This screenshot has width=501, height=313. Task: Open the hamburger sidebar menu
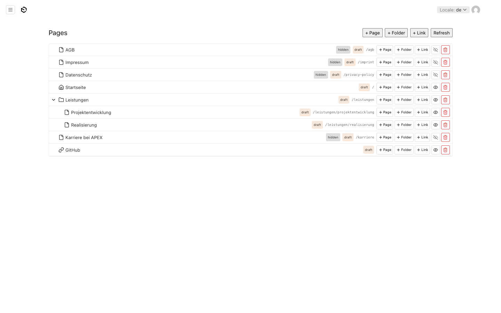[10, 10]
